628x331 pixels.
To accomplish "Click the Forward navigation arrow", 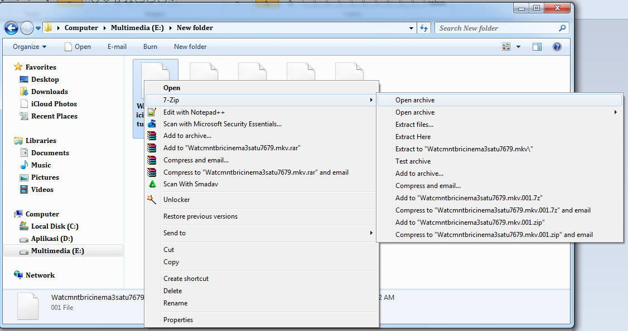I will 27,28.
